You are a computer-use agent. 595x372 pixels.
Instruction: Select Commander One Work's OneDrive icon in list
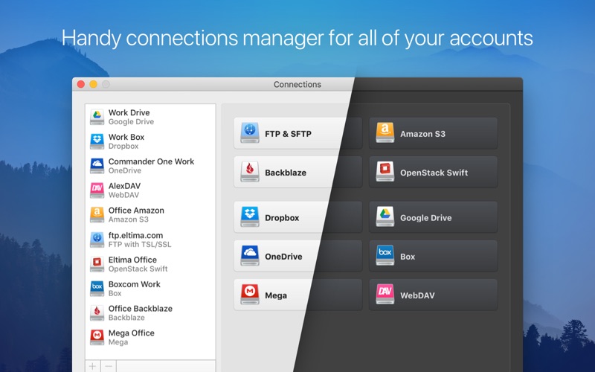click(x=97, y=166)
